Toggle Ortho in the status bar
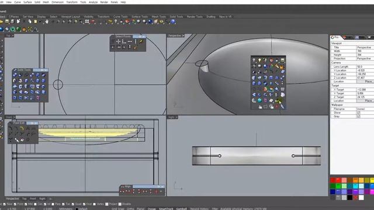The height and width of the screenshot is (210, 374). point(130,209)
